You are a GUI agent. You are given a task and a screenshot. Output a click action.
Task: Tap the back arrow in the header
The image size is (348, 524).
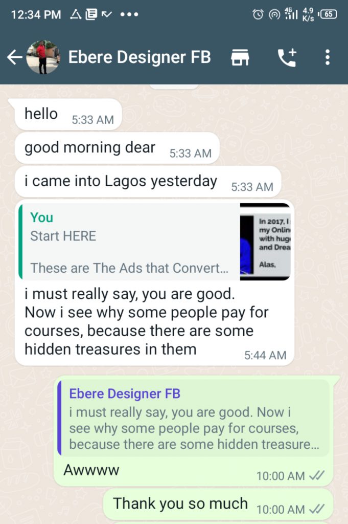pyautogui.click(x=15, y=57)
